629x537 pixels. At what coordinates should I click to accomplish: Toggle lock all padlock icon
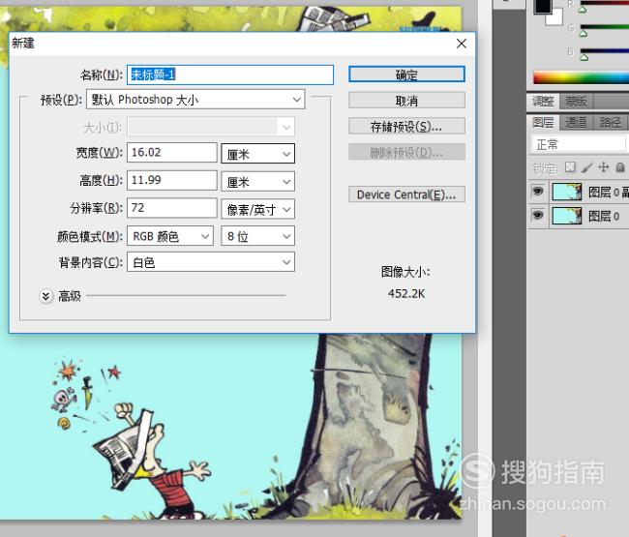tap(620, 166)
